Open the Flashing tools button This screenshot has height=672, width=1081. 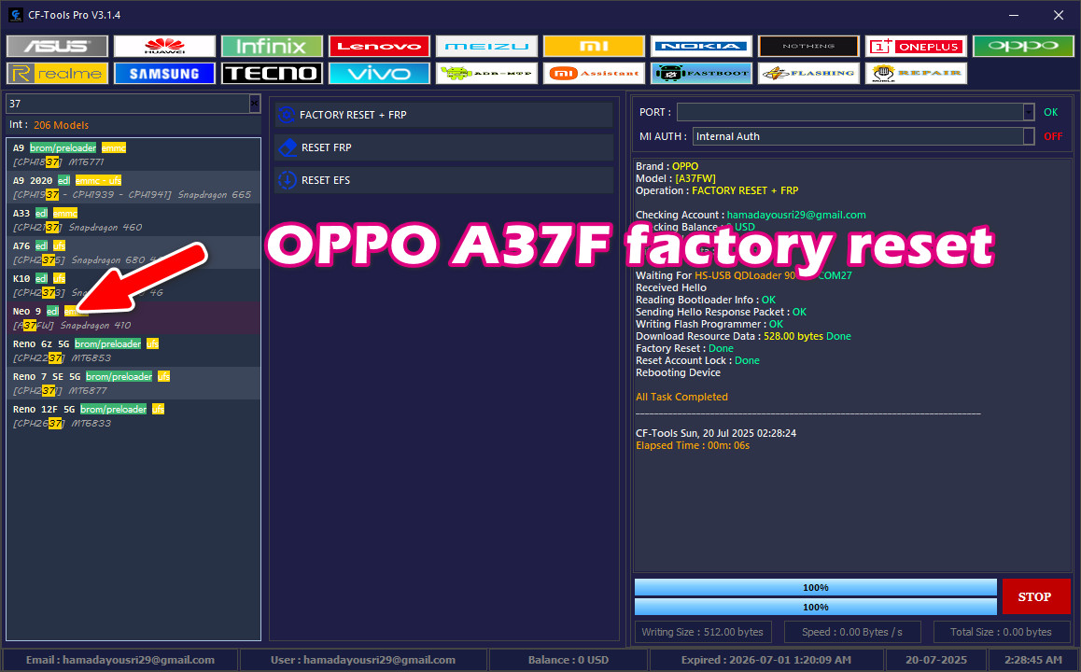pos(808,73)
